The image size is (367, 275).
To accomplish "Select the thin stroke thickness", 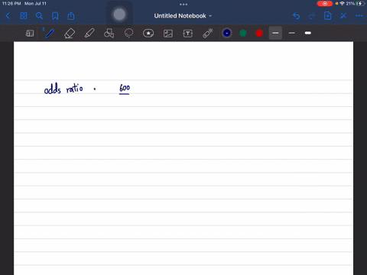I will coord(292,33).
